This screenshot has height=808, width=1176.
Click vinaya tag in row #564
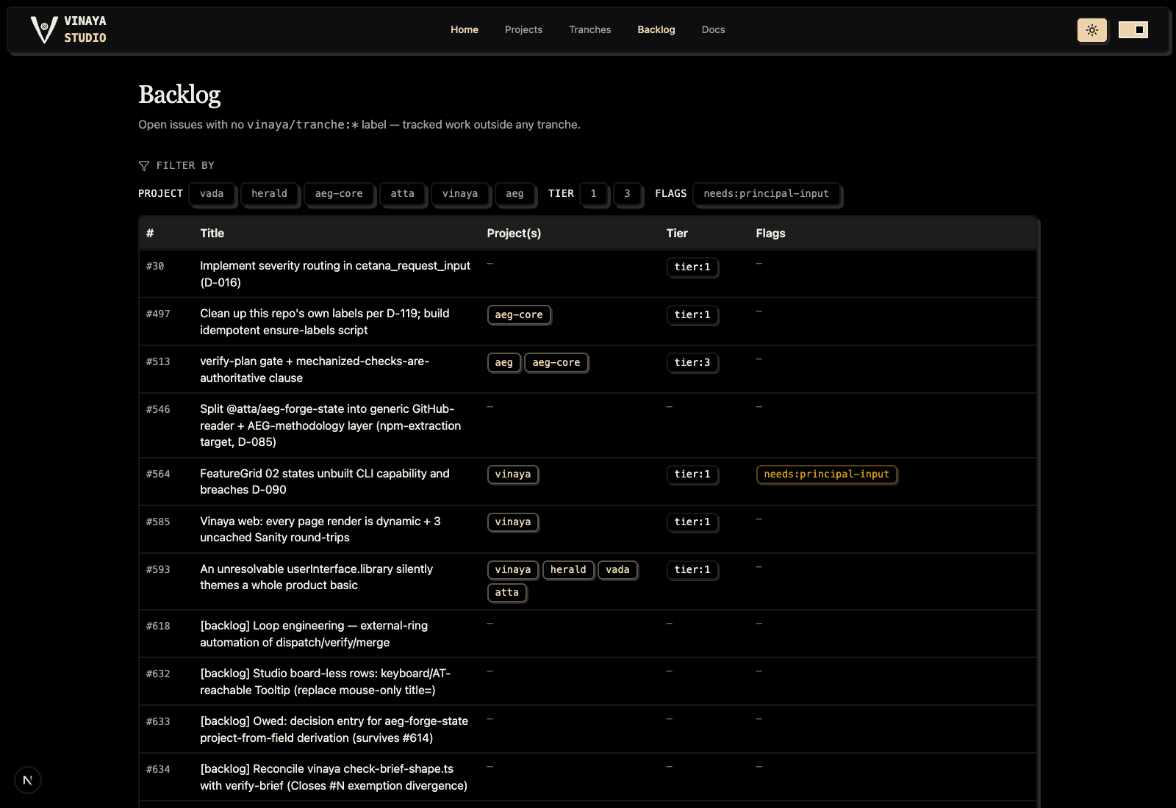(x=513, y=475)
